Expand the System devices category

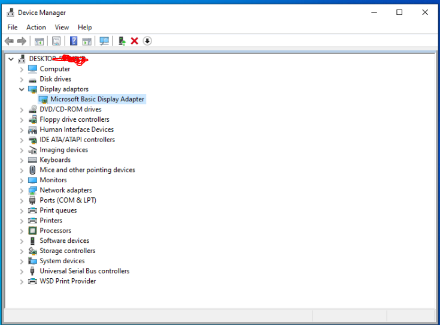pyautogui.click(x=22, y=261)
